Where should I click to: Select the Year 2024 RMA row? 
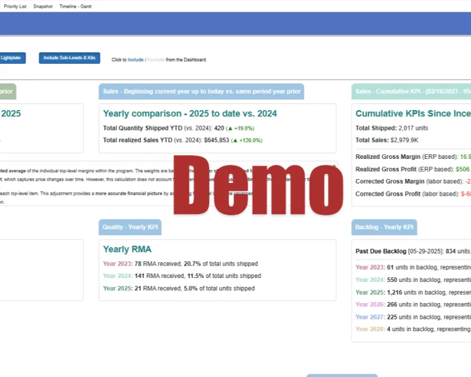[182, 276]
